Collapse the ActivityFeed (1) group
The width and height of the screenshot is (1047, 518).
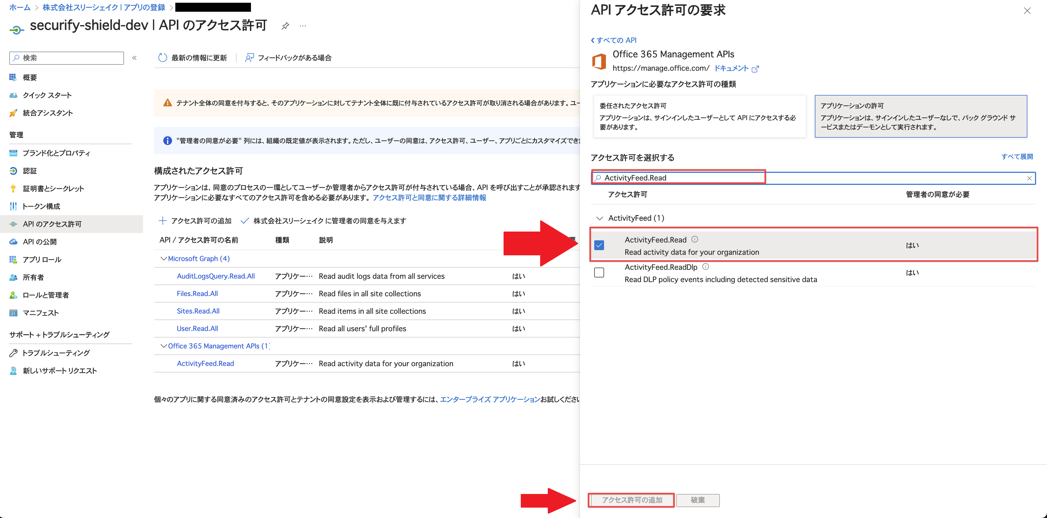click(x=599, y=218)
